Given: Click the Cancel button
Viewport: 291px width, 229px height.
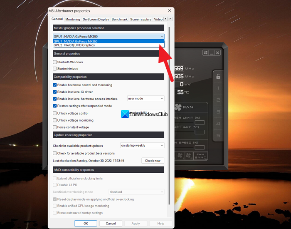Looking at the screenshot, I should coord(111,224).
